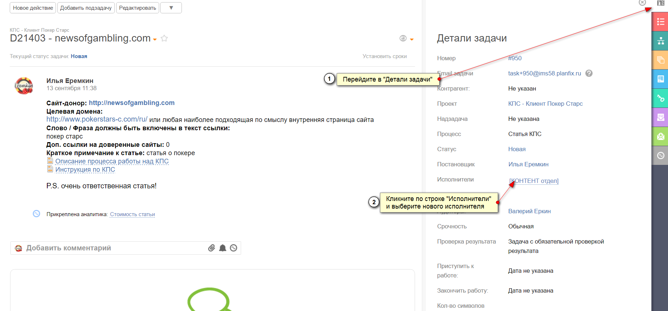Click the Добавить подзадачу button
Screen dimensions: 668x311
click(x=86, y=8)
